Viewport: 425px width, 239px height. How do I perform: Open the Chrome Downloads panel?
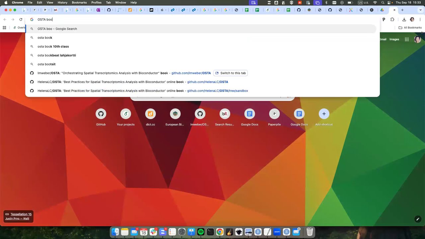click(404, 20)
